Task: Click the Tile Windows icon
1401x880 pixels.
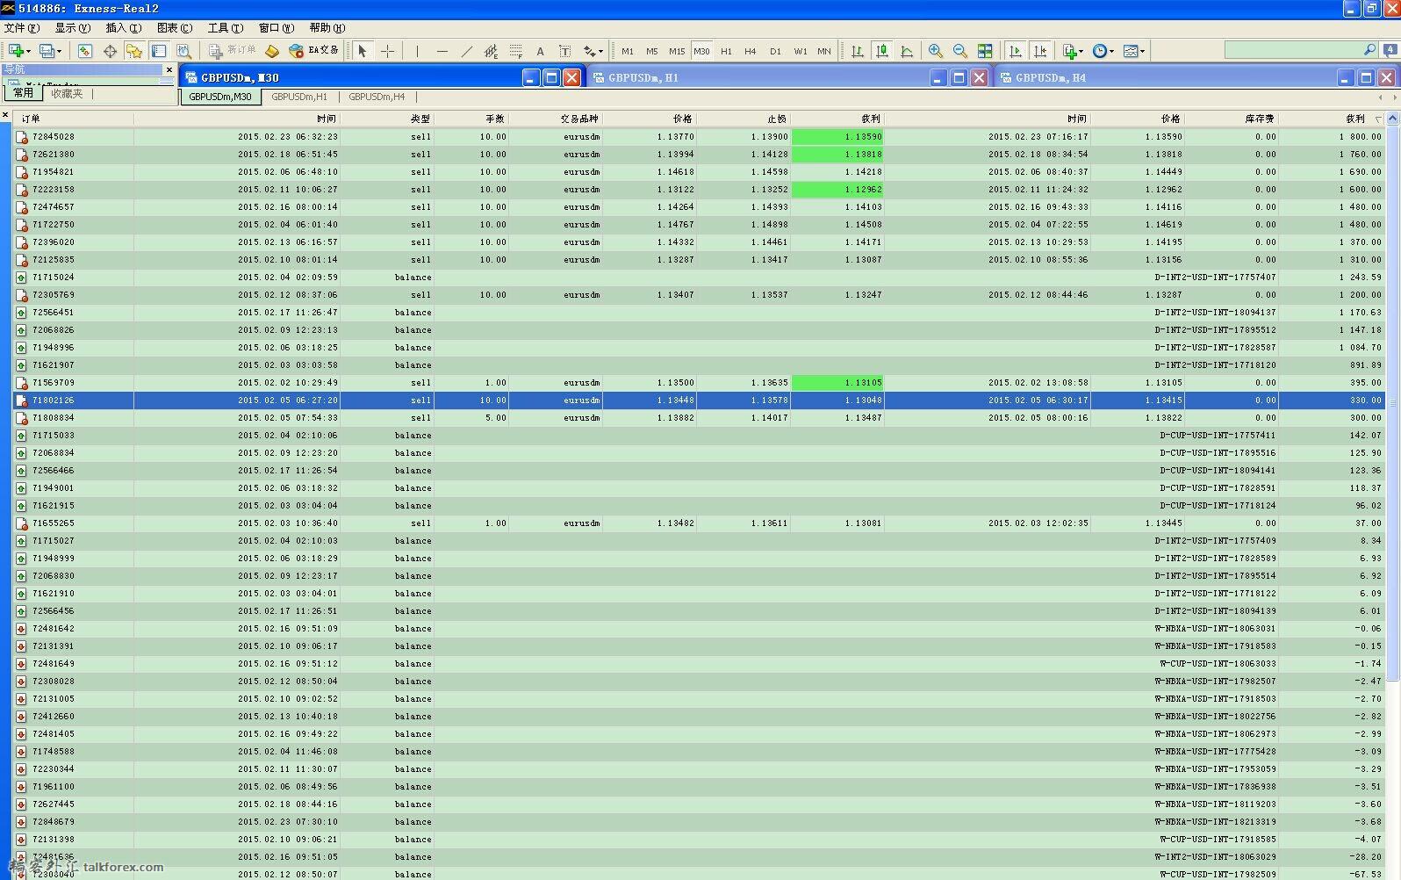Action: click(985, 51)
